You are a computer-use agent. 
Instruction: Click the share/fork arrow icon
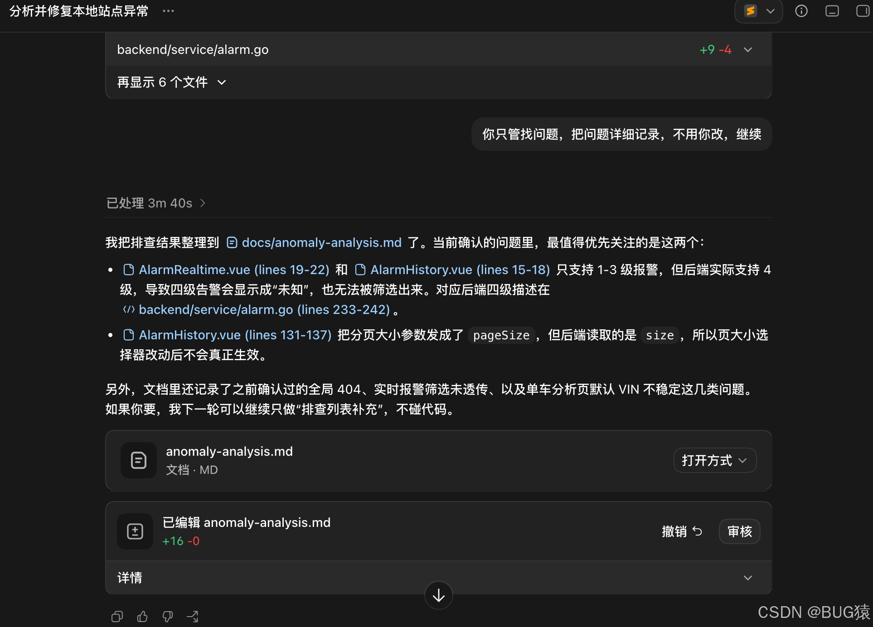[193, 617]
